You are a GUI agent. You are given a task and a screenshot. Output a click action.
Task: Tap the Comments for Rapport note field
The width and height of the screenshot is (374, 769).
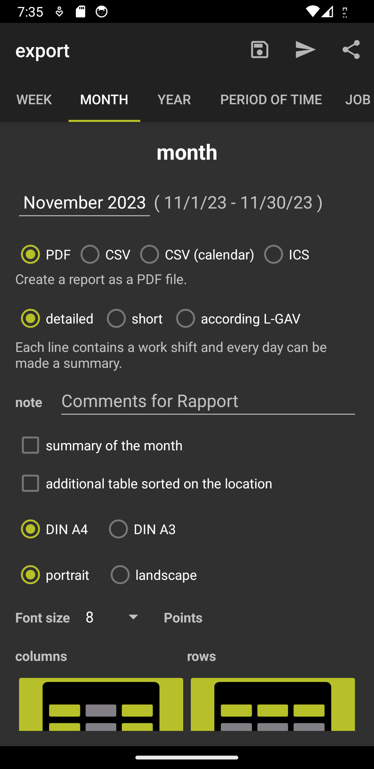208,402
